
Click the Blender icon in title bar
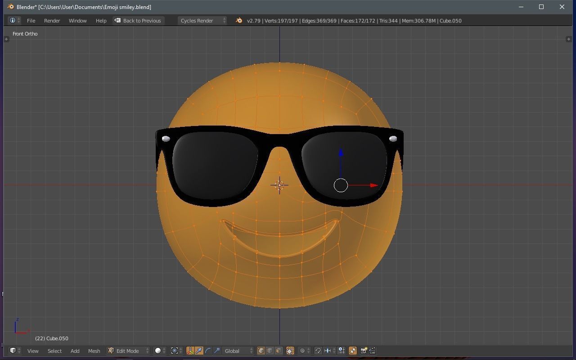[11, 7]
